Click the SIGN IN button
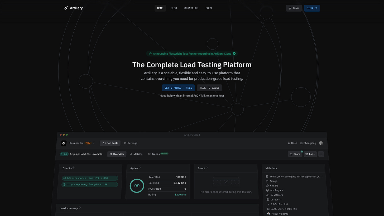This screenshot has width=384, height=216. 312,8
